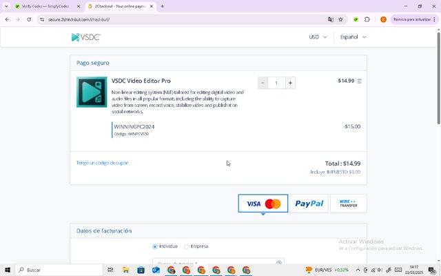Viewport: 441px width, 276px height.
Task: Open Task View on the taskbar
Action: (x=110, y=270)
